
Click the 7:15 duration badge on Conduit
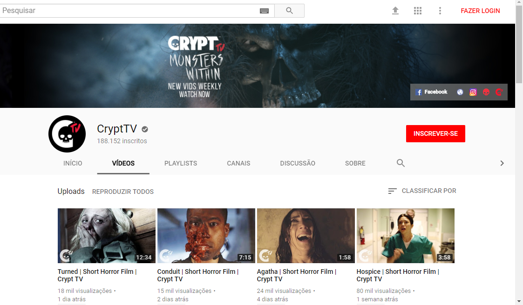point(245,258)
